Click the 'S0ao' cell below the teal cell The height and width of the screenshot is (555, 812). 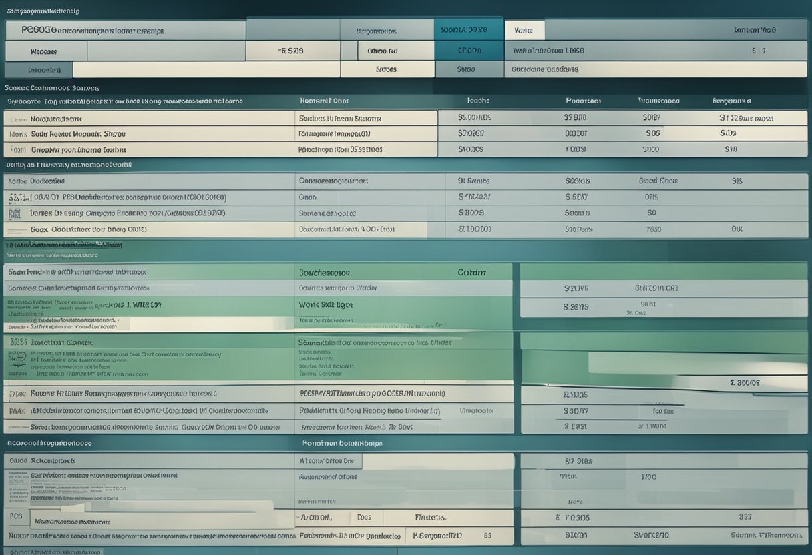[x=466, y=69]
